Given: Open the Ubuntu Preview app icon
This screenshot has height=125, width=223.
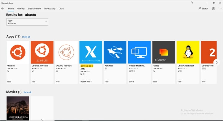Looking at the screenshot, I should [x=66, y=52].
